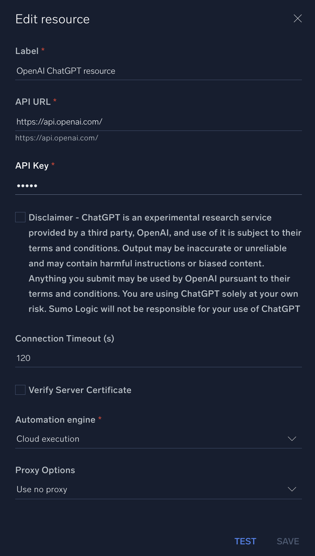Open the Proxy Options dropdown

pyautogui.click(x=158, y=489)
